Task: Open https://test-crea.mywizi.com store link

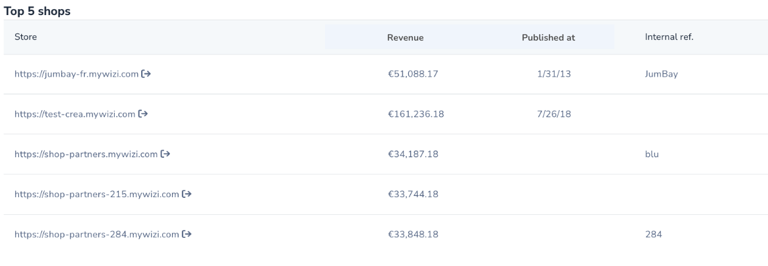Action: pos(74,115)
